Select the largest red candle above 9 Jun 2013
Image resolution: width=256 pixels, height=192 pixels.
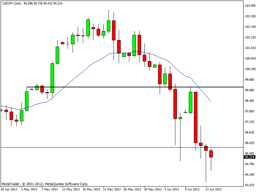196,117
